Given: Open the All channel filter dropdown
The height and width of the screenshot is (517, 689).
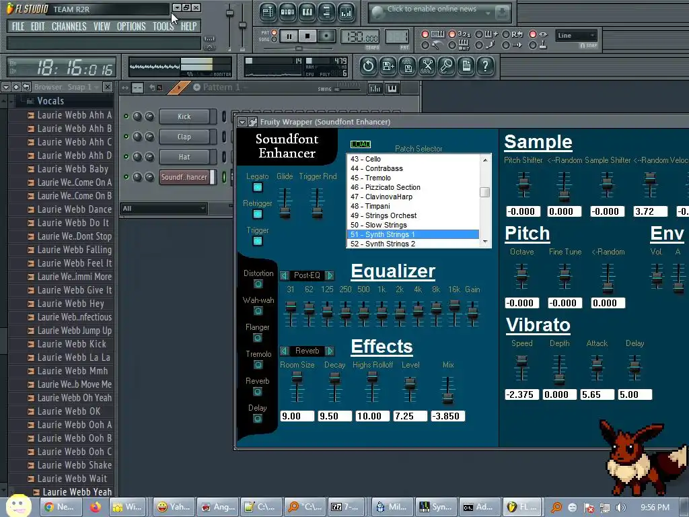Looking at the screenshot, I should click(164, 209).
